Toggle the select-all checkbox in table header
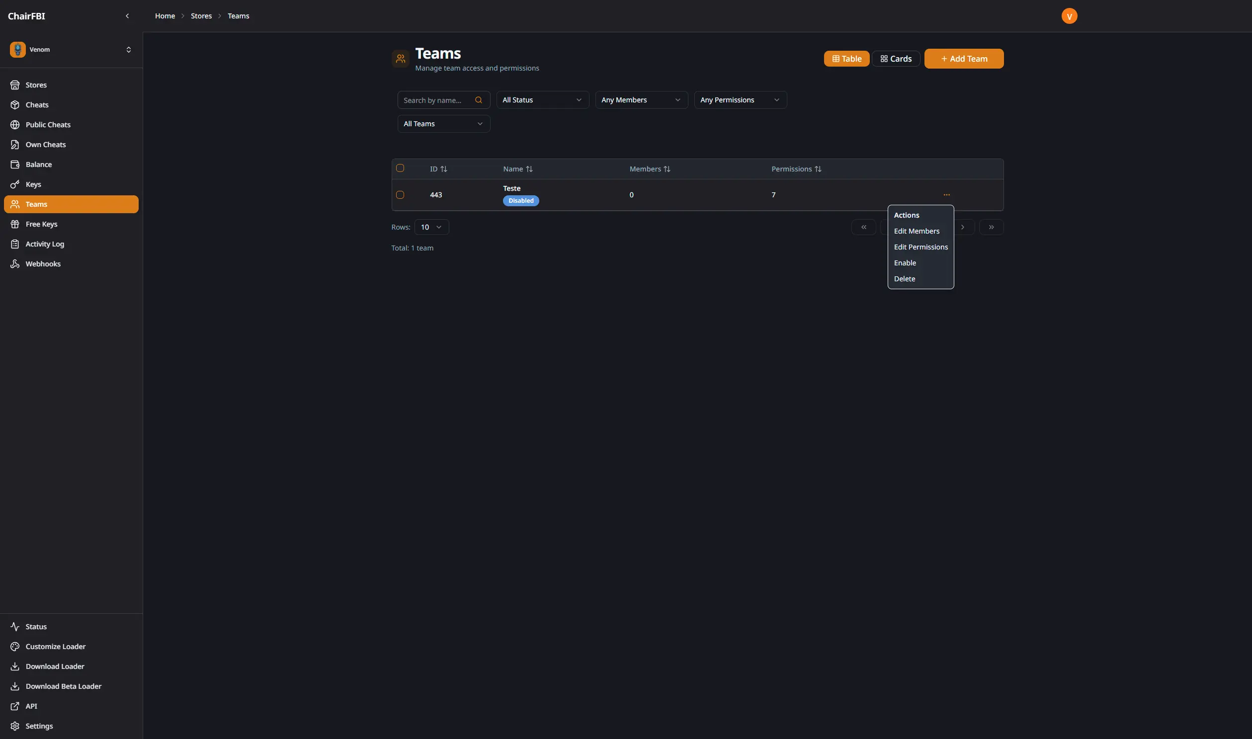The height and width of the screenshot is (739, 1252). (x=401, y=168)
